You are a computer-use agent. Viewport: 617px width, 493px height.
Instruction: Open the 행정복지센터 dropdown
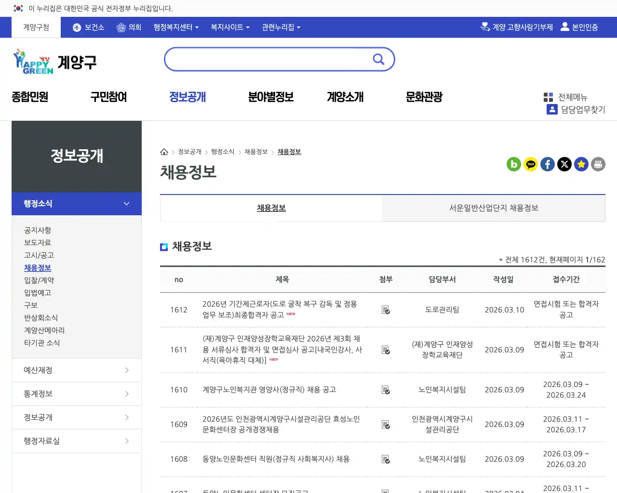point(174,27)
